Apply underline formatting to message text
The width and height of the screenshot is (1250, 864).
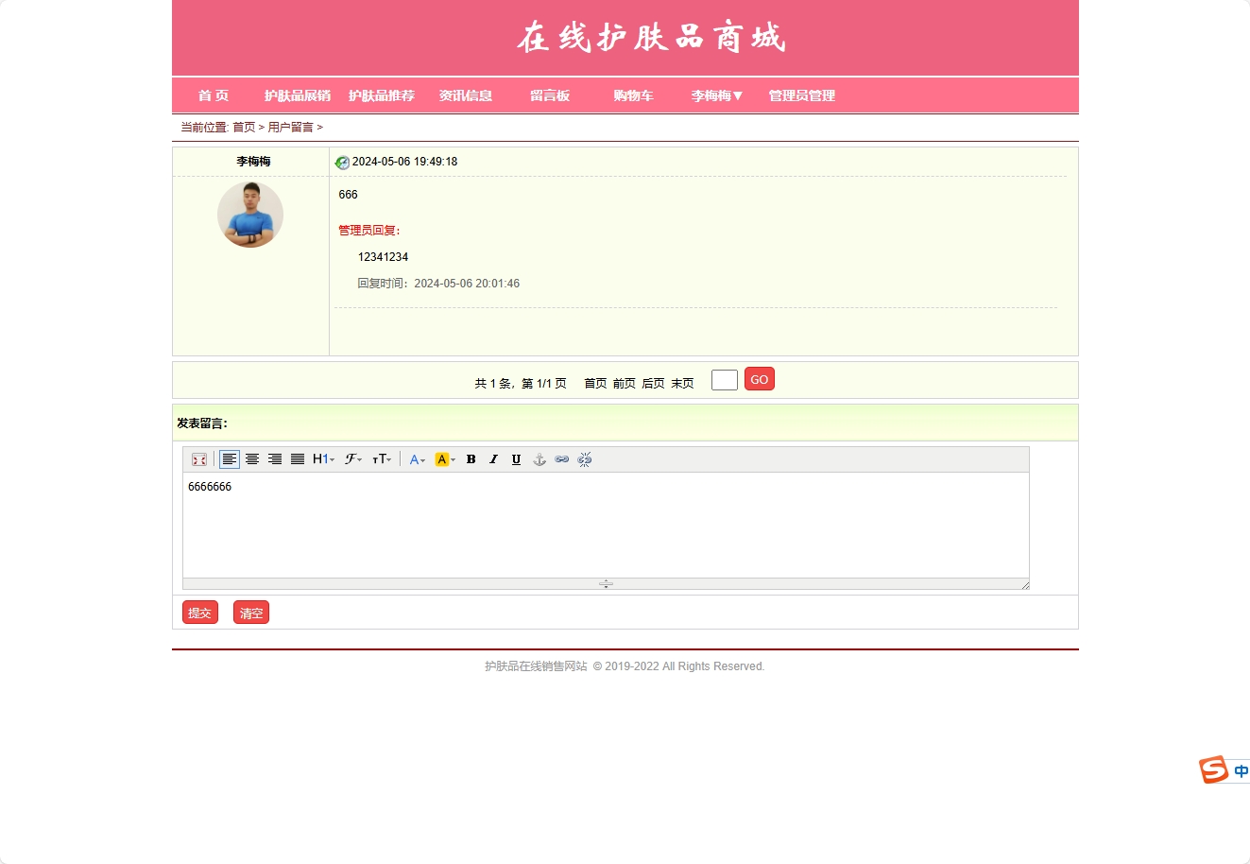[516, 459]
